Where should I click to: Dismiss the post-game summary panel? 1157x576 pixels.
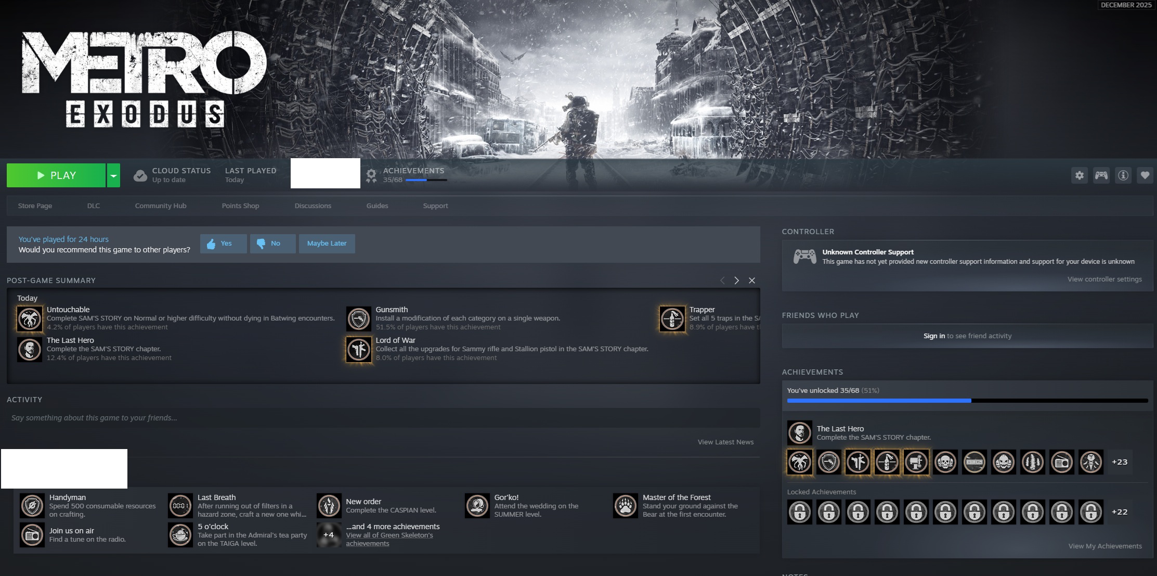(x=752, y=280)
